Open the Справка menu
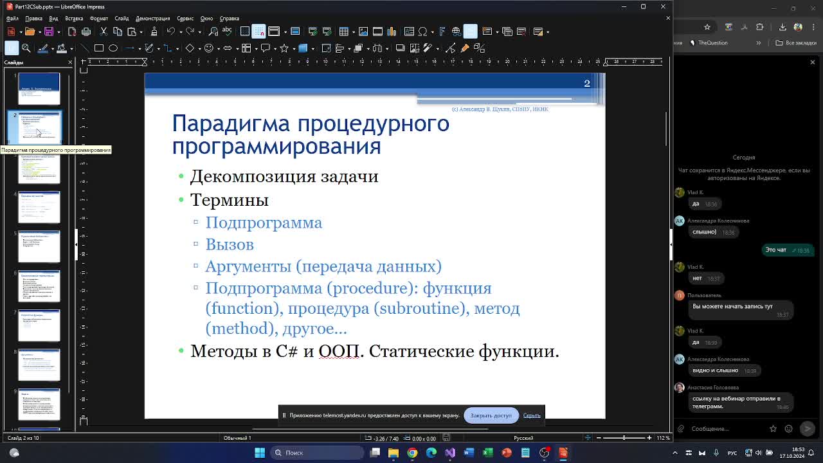 pyautogui.click(x=229, y=19)
